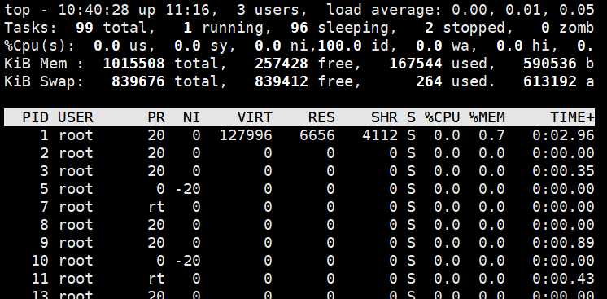Click the '96' sleeping tasks value
Screen dimensions: 607x299
coord(299,28)
